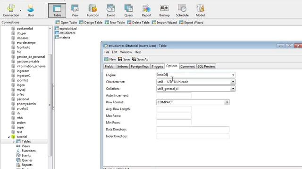Select the db_per database
This screenshot has height=169, width=302.
click(19, 33)
